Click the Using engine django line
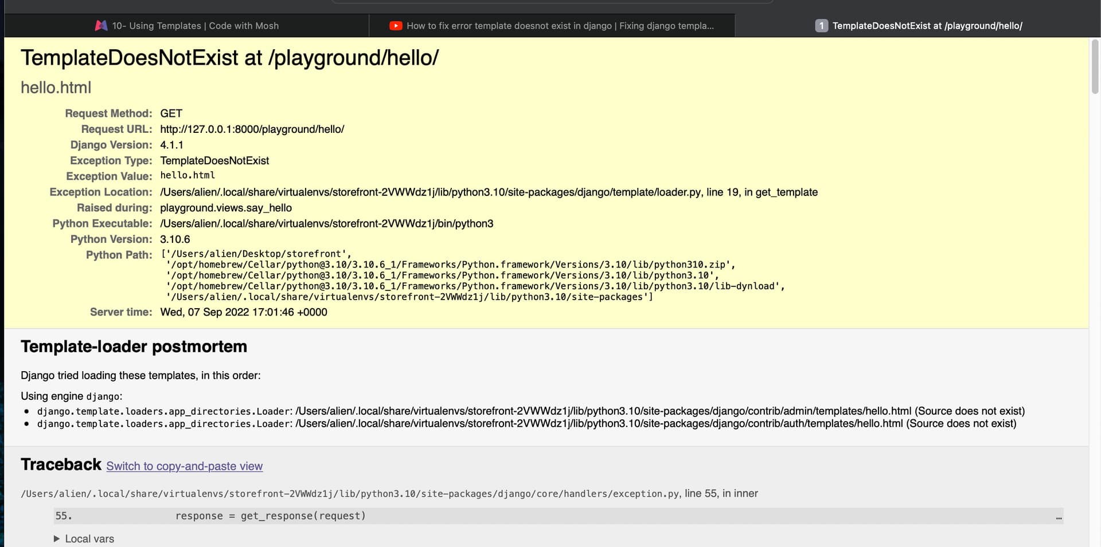The image size is (1101, 547). tap(72, 396)
